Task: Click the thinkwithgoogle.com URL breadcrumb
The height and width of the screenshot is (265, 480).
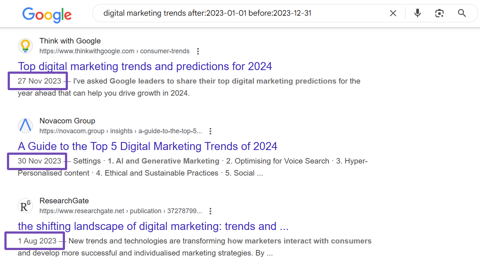Action: coord(114,51)
